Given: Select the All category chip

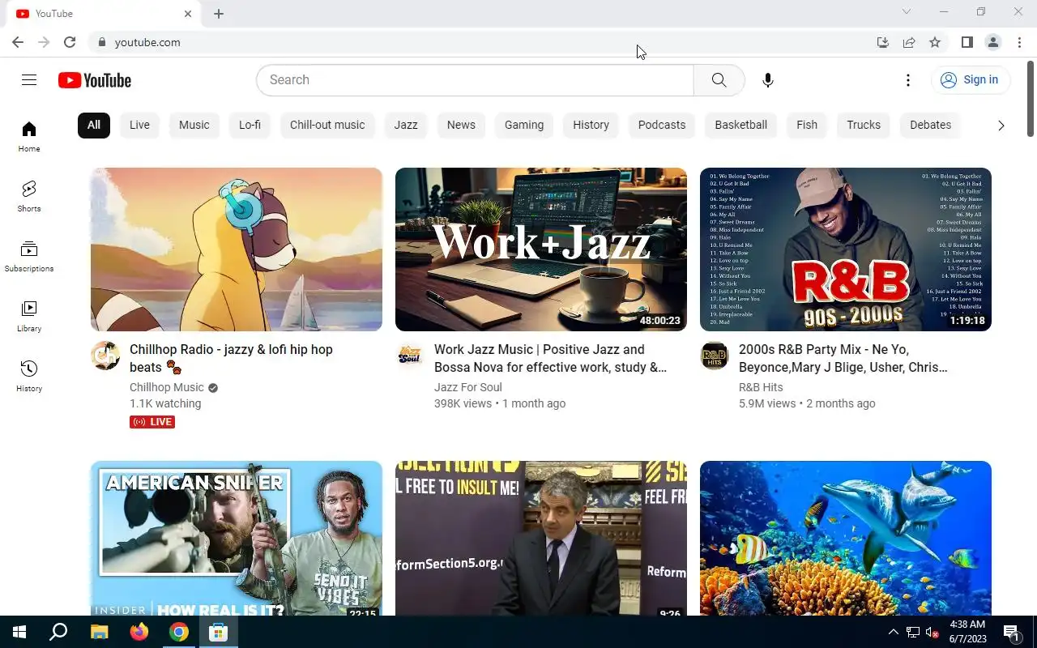Looking at the screenshot, I should (94, 125).
